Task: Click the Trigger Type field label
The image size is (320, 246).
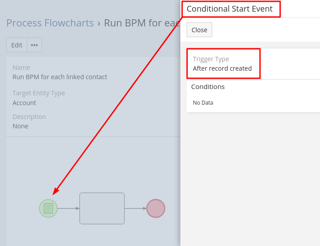Action: [211, 59]
